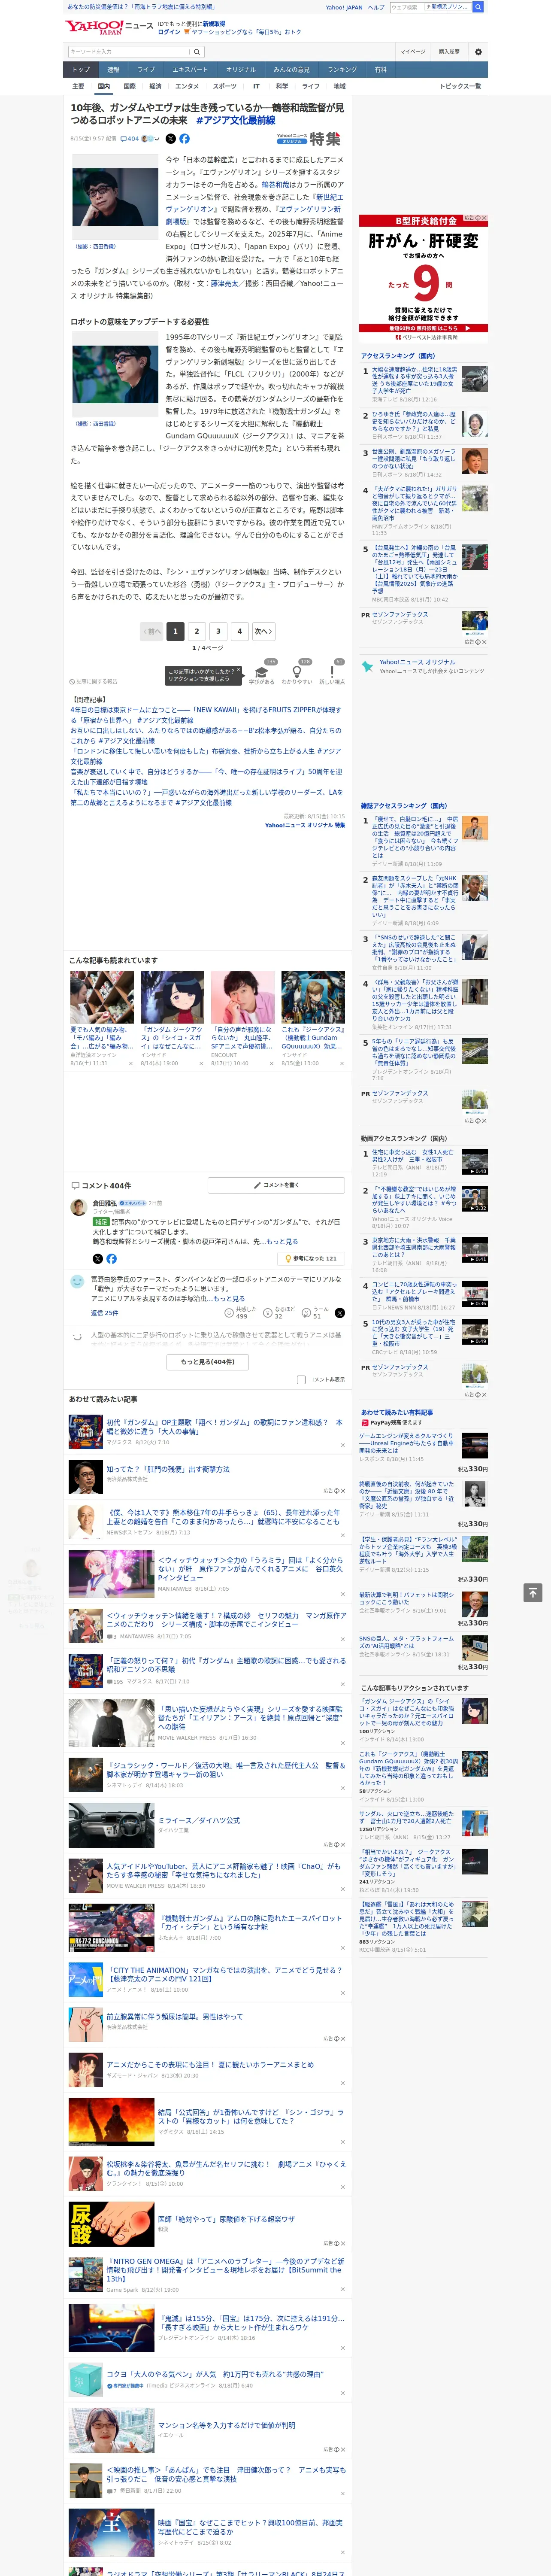
Task: Open the トップ tab
Action: click(x=81, y=70)
